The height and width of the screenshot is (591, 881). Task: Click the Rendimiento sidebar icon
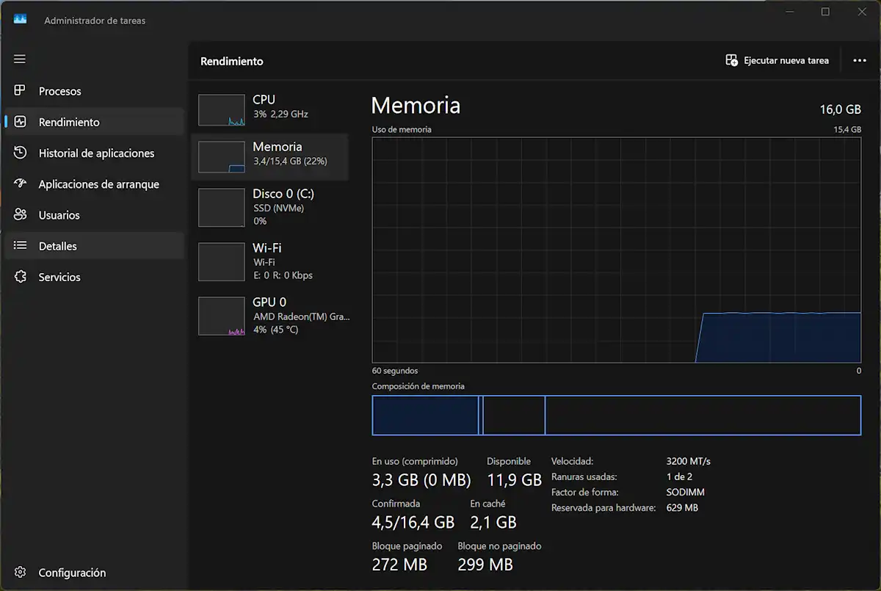pos(21,122)
